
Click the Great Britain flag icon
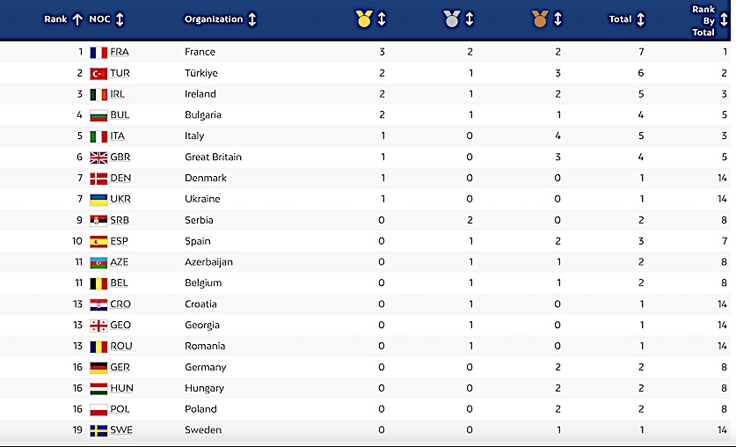tap(98, 157)
